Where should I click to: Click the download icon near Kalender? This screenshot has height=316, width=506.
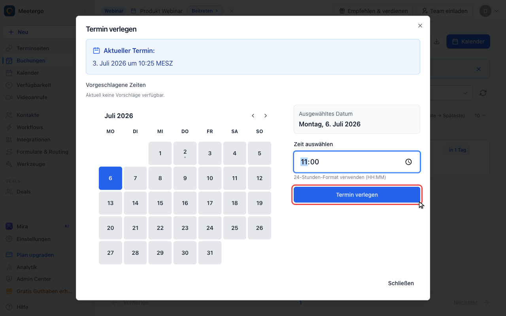pyautogui.click(x=437, y=41)
